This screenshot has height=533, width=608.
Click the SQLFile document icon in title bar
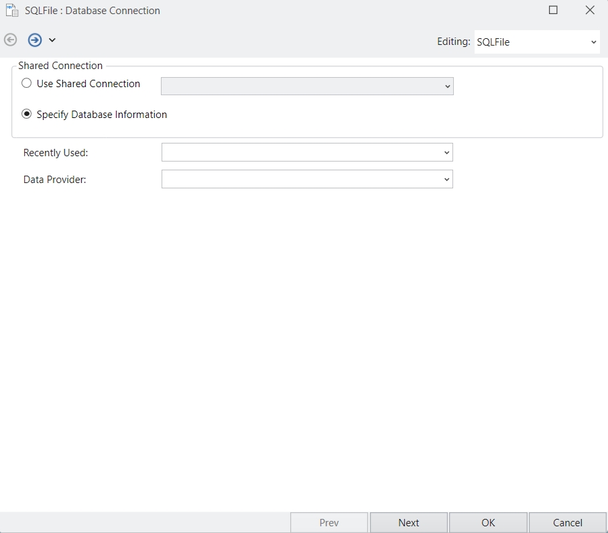[x=12, y=11]
